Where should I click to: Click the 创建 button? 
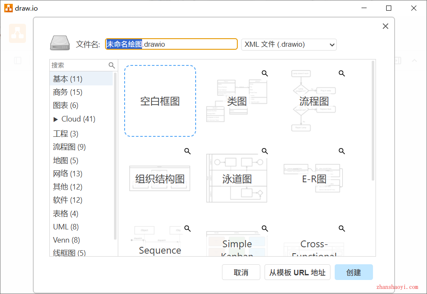(353, 273)
